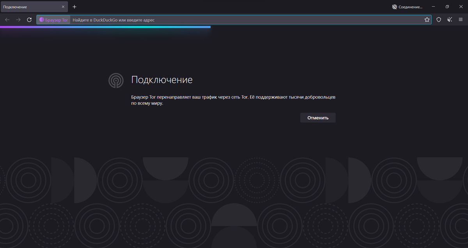Reload the page with the refresh icon
Screen dimensions: 468x248
(x=29, y=20)
